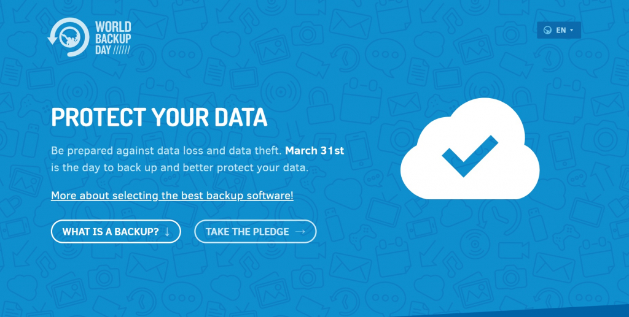Open the best backup software link
The width and height of the screenshot is (629, 317).
point(172,196)
